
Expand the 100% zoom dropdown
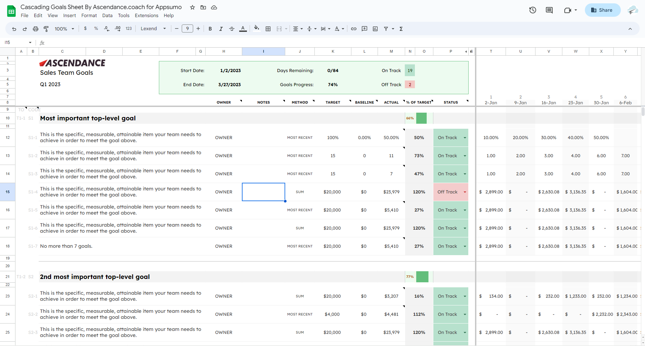(64, 29)
